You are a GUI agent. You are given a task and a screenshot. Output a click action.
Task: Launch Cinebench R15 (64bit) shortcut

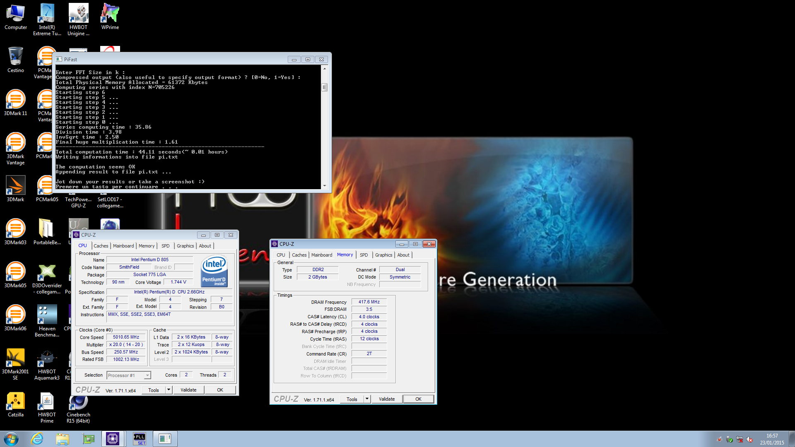[78, 410]
